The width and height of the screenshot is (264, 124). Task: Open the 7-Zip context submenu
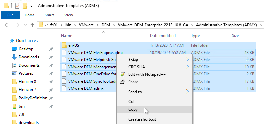(x=155, y=59)
